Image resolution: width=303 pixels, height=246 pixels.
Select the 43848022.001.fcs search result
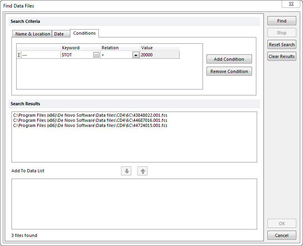[90, 115]
